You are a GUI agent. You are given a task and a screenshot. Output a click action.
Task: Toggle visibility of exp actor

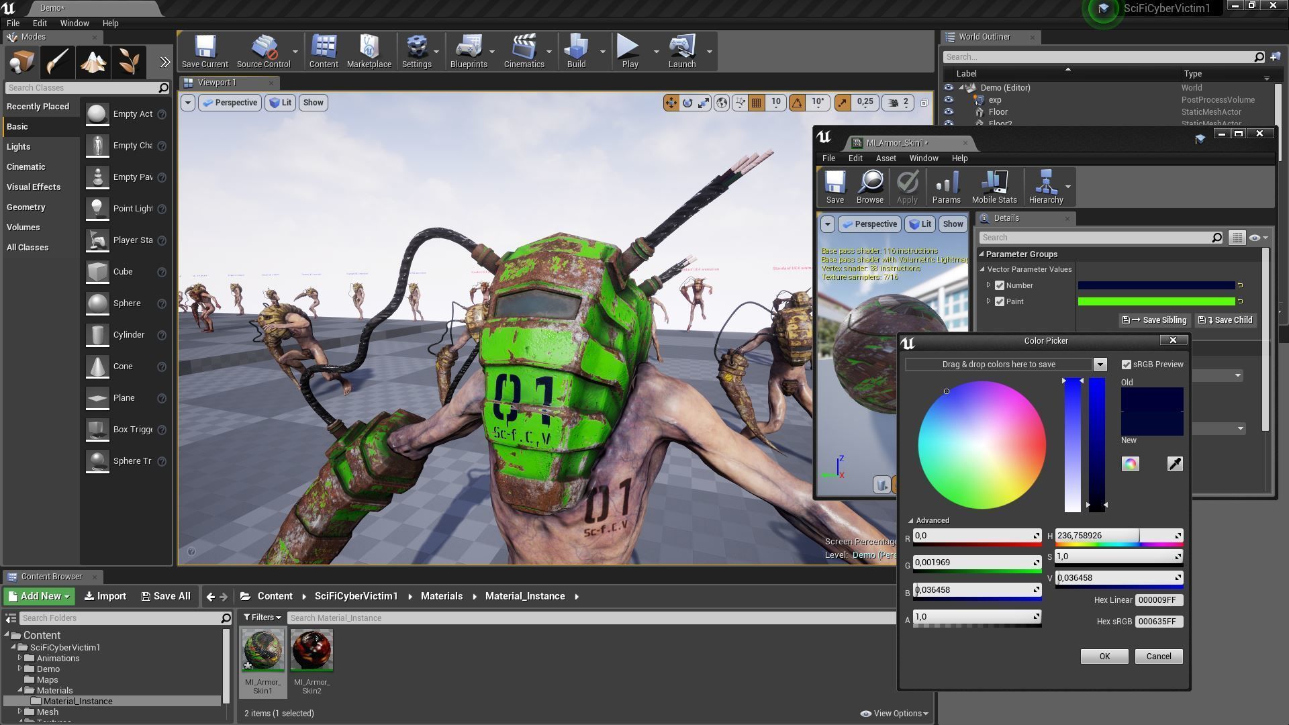[x=948, y=100]
